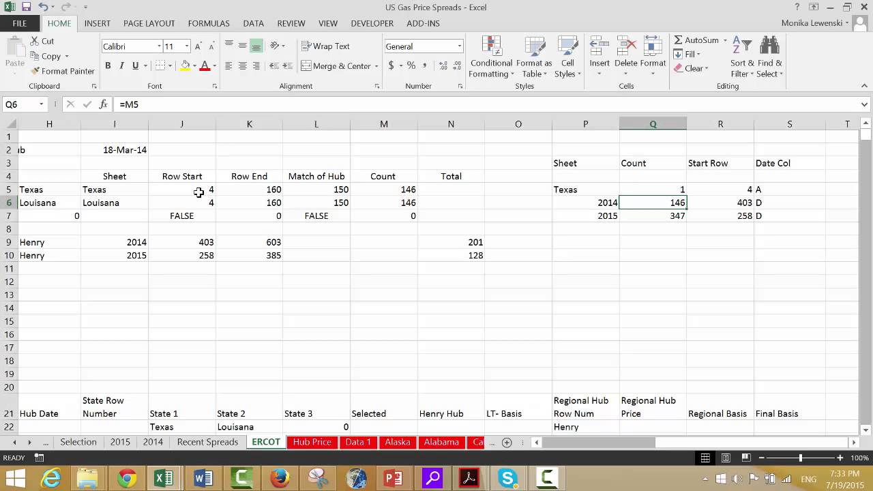Screen dimensions: 873x491
Task: Click the zoom slider handle
Action: (x=801, y=458)
